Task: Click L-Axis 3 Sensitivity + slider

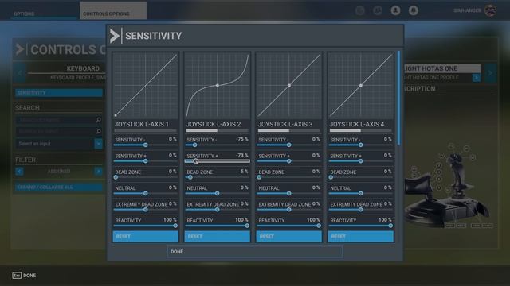Action: tap(288, 161)
